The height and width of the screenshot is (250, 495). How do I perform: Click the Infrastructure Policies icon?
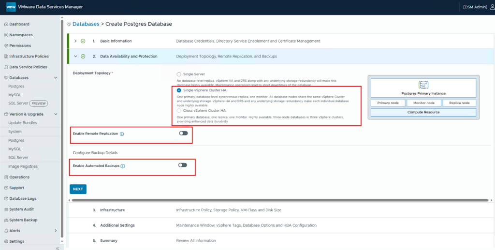6,57
